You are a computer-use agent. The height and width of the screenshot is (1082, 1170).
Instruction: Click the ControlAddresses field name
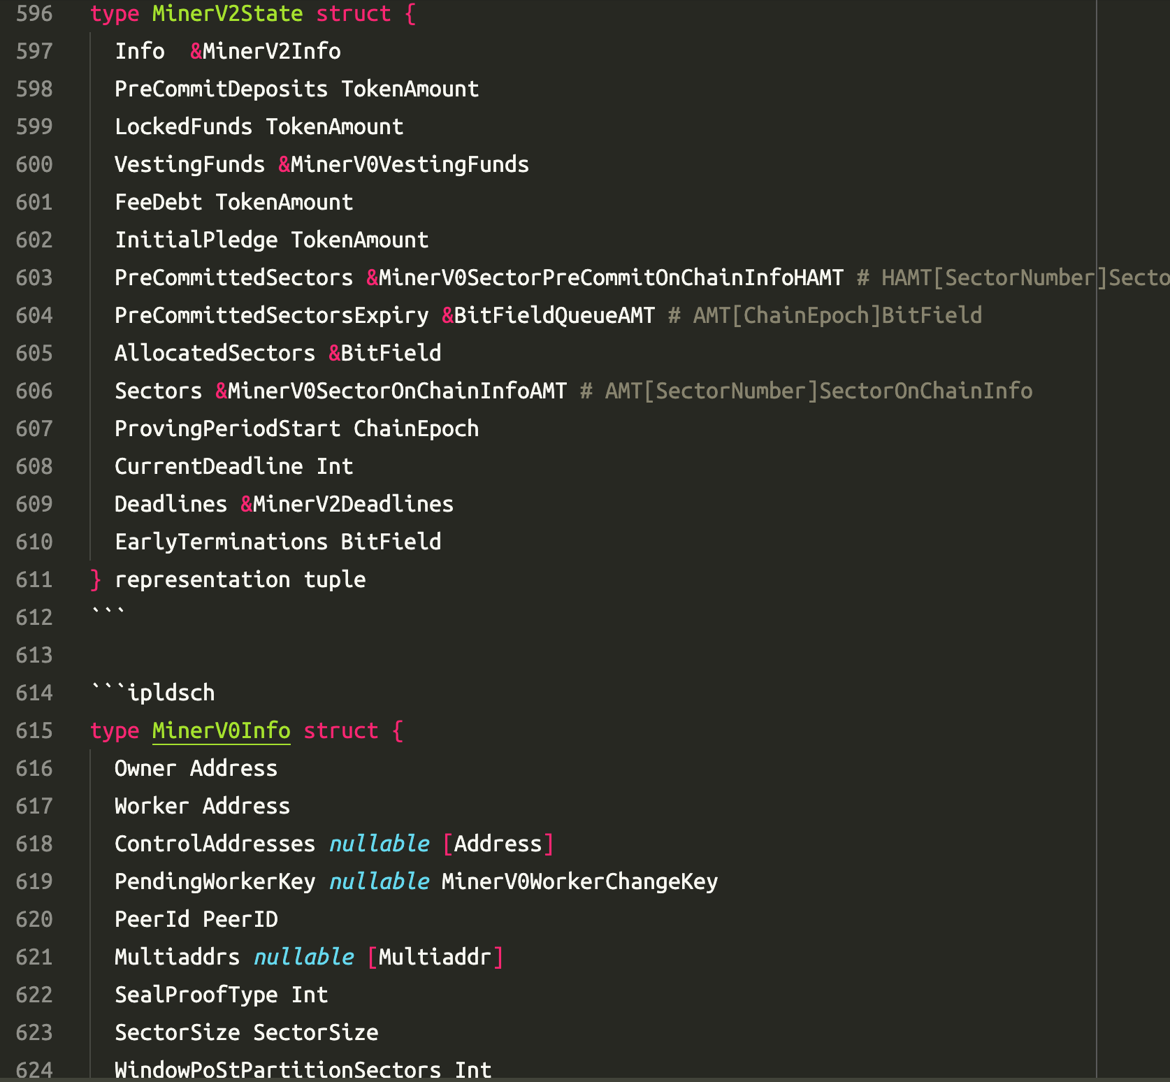tap(215, 844)
